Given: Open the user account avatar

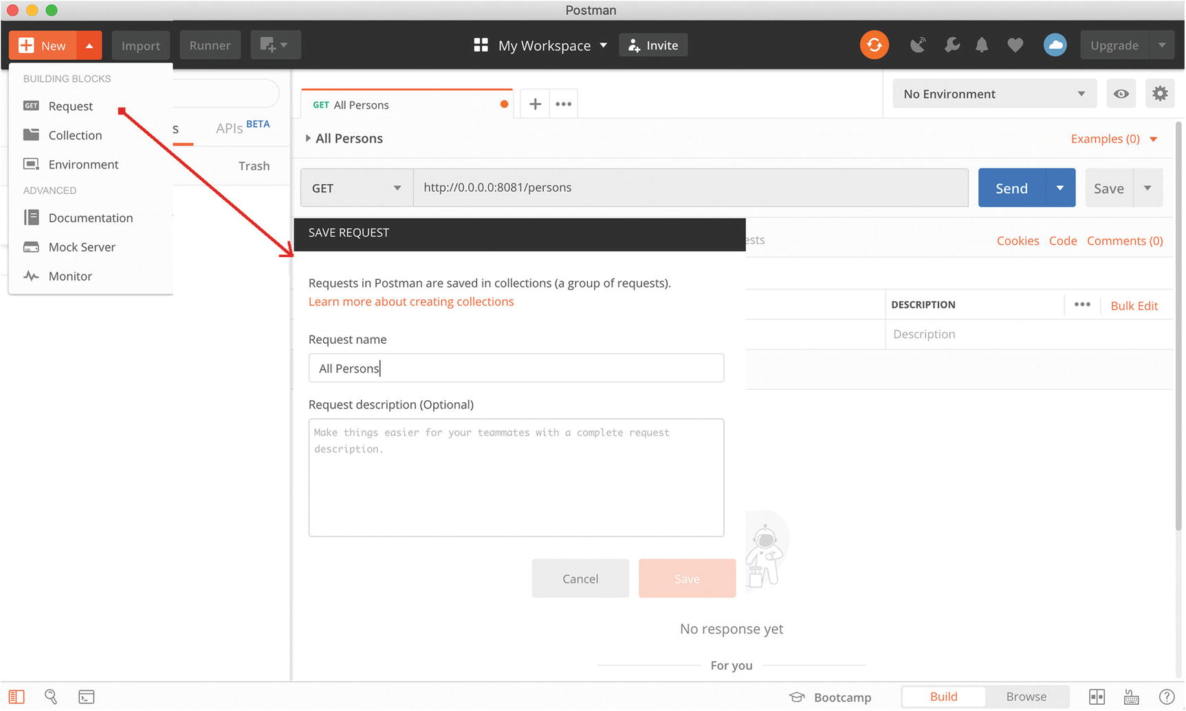Looking at the screenshot, I should point(1055,45).
